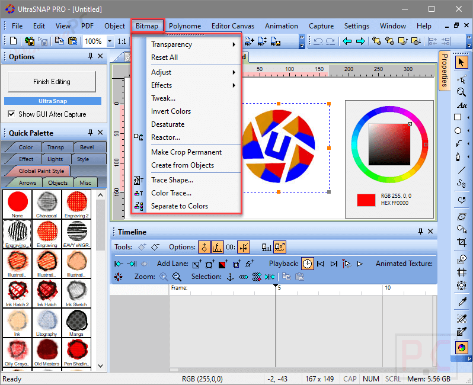Viewport: 473px width, 385px height.
Task: Switch to the Lights palette tab
Action: coord(55,159)
